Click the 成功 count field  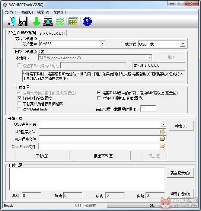(x=115, y=195)
